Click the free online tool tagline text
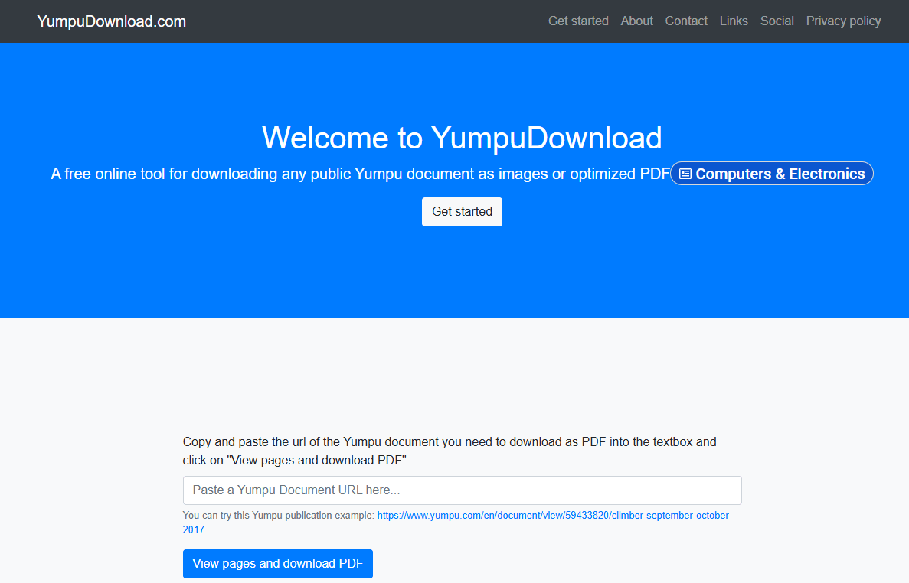The width and height of the screenshot is (909, 583). click(361, 174)
